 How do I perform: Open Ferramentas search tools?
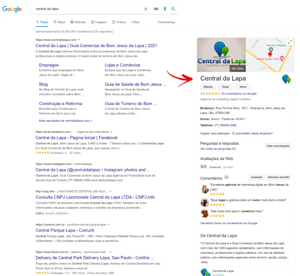167,22
